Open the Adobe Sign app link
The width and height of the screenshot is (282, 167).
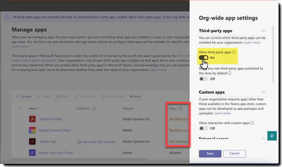click(x=48, y=142)
